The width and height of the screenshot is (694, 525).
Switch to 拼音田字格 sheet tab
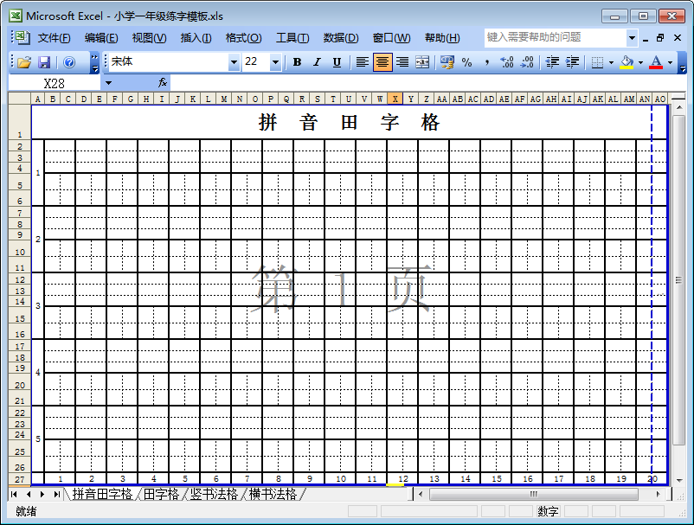coord(102,494)
